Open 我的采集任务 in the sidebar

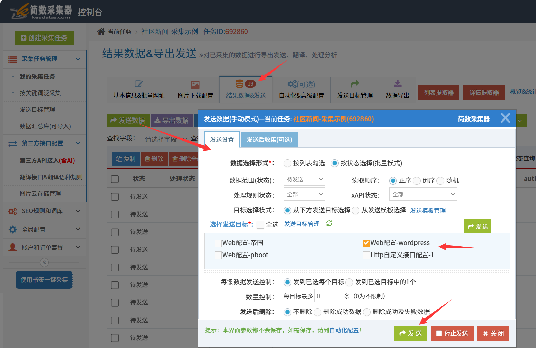37,77
